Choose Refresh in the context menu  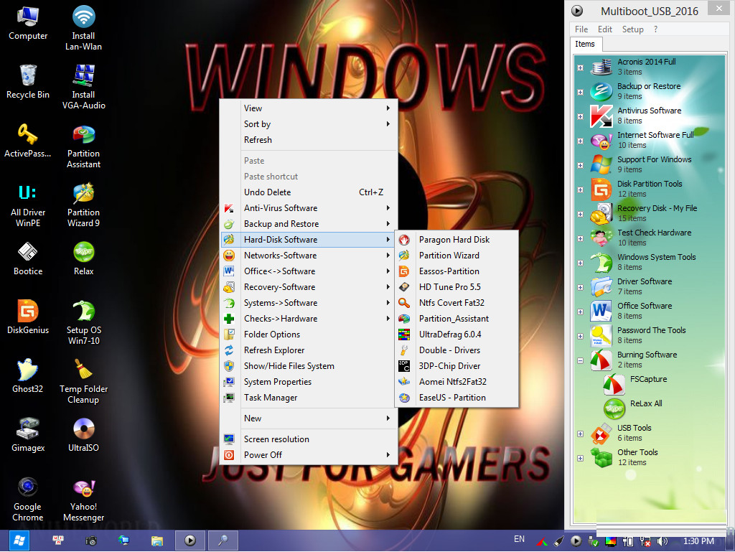pyautogui.click(x=309, y=140)
